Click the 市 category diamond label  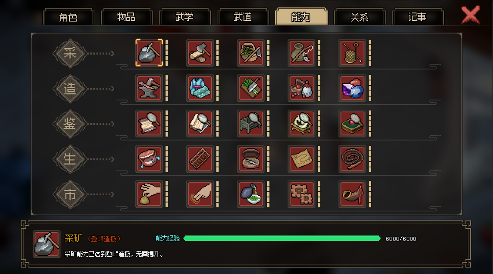click(70, 195)
